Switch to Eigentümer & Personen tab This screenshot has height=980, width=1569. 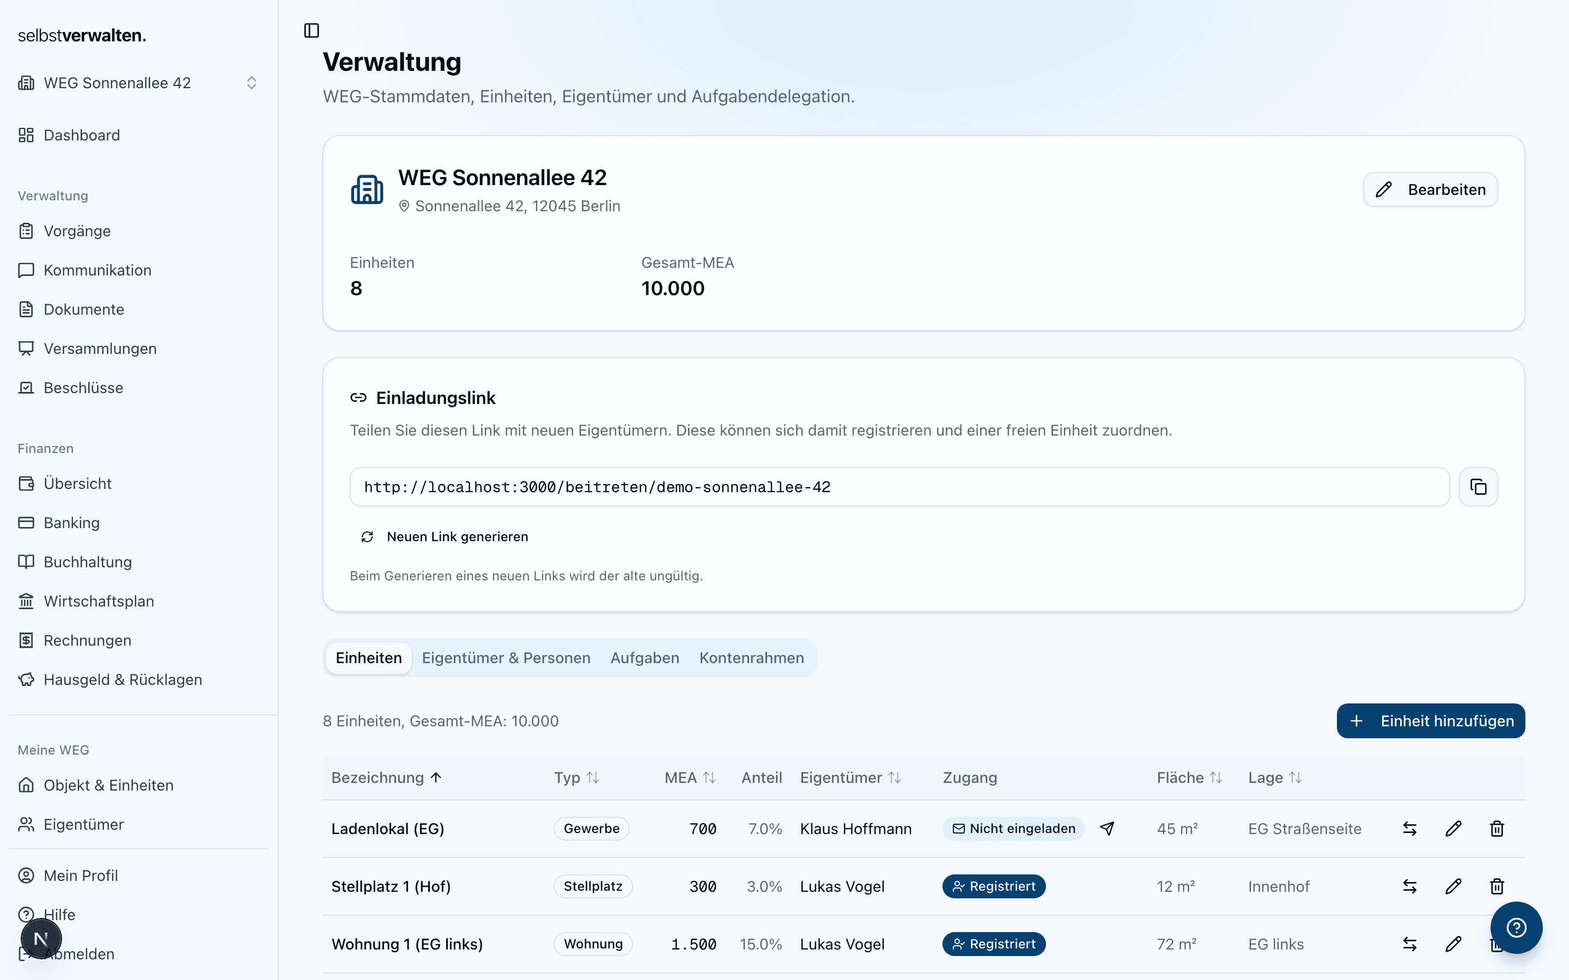pos(506,658)
